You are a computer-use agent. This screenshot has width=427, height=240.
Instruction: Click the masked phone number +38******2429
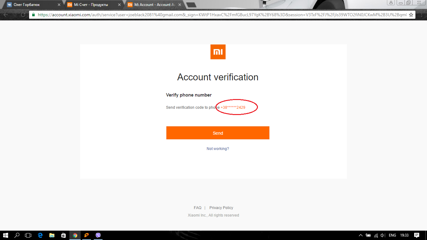pos(233,107)
